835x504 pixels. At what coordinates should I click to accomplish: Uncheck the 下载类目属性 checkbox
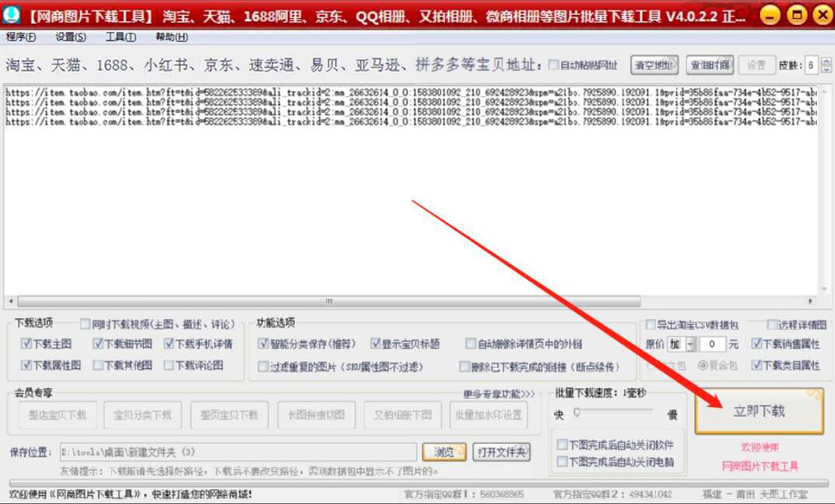point(756,365)
